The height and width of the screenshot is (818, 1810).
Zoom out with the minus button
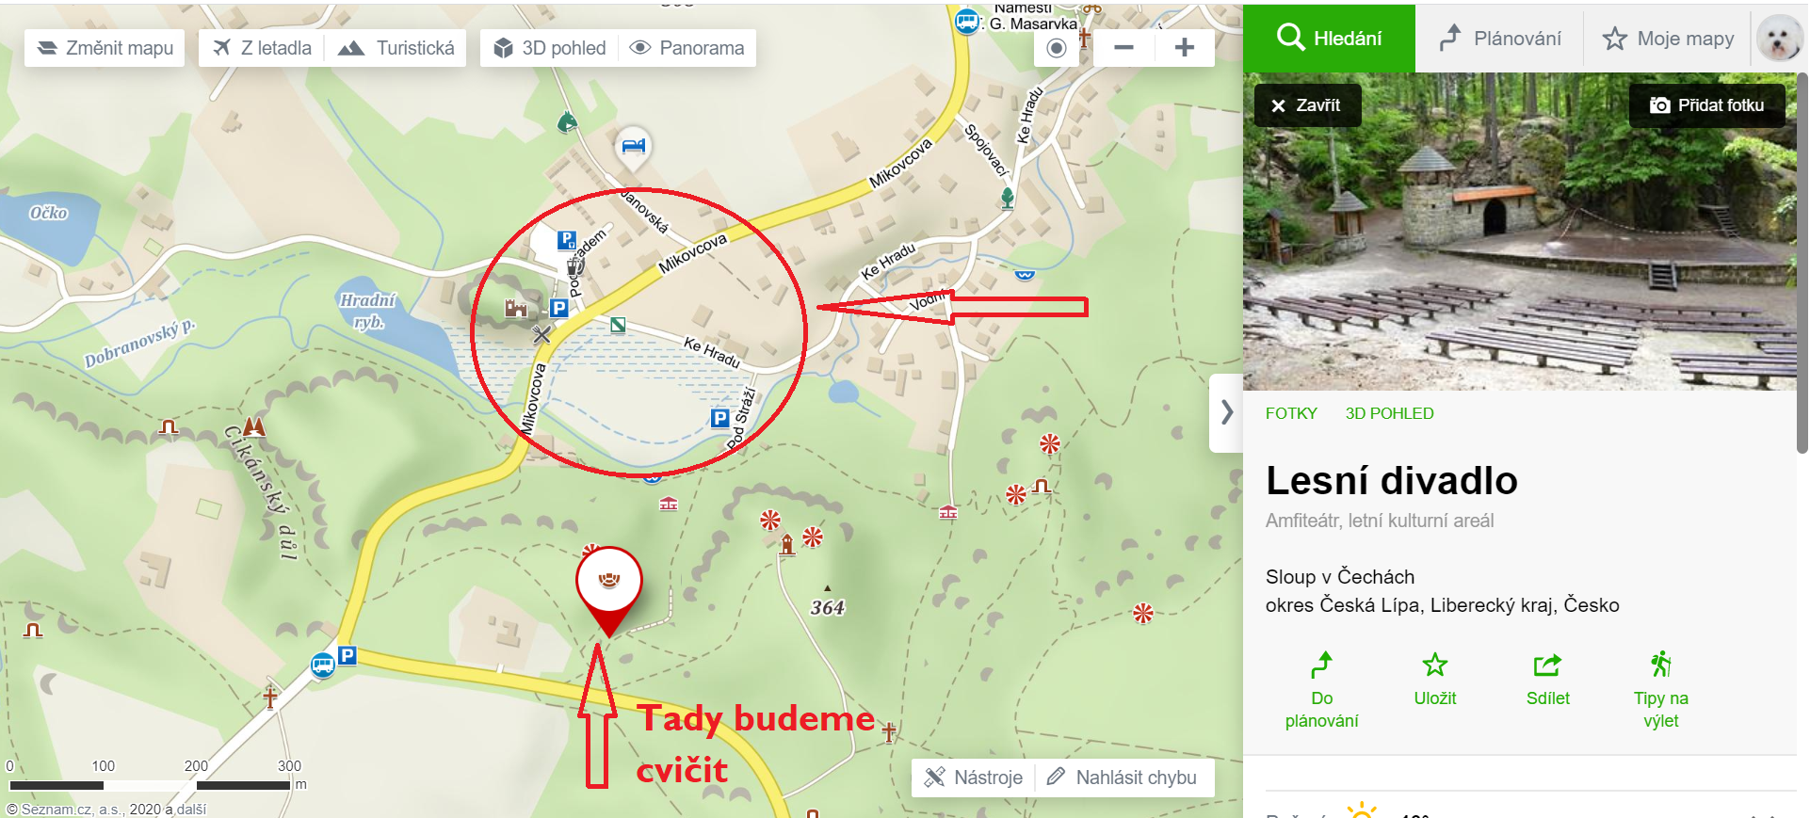1123,48
